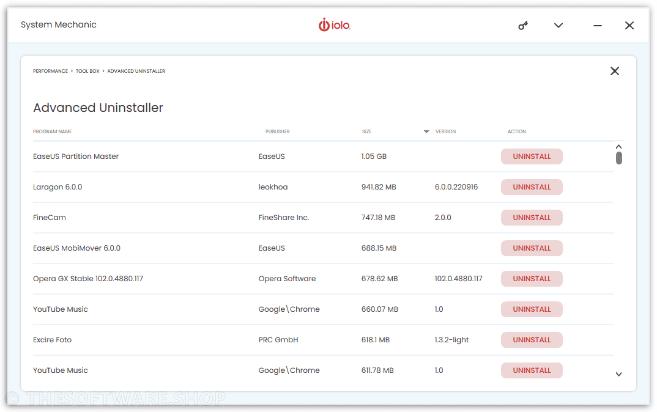Sort by SIZE column header
The image size is (657, 412).
pos(366,131)
